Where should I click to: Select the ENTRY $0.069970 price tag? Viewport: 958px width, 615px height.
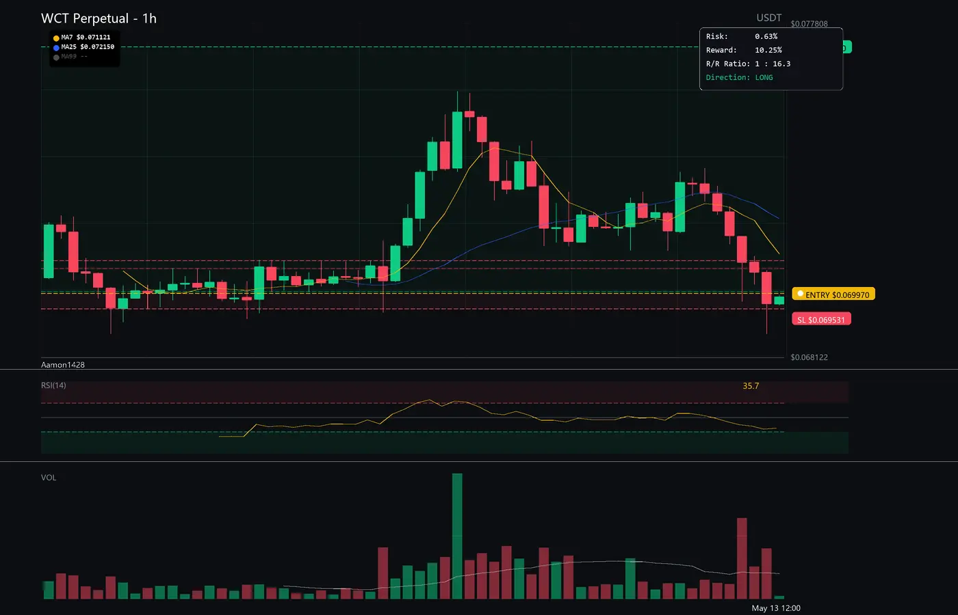click(x=833, y=295)
